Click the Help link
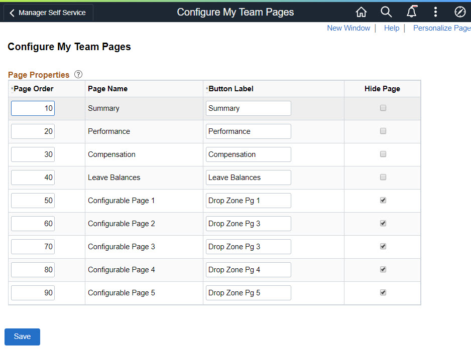The image size is (471, 352). tap(392, 28)
